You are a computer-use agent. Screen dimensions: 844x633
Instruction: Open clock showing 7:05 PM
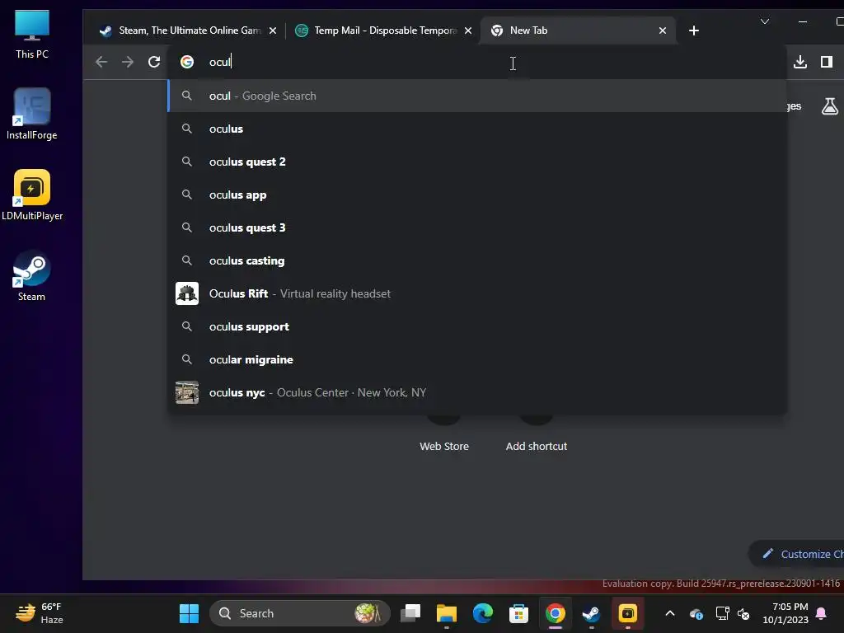coord(785,613)
